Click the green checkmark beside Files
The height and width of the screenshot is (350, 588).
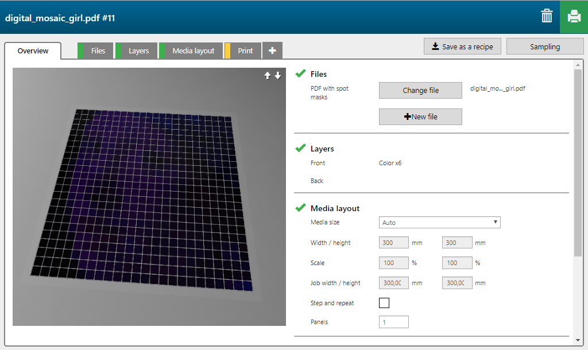[300, 73]
